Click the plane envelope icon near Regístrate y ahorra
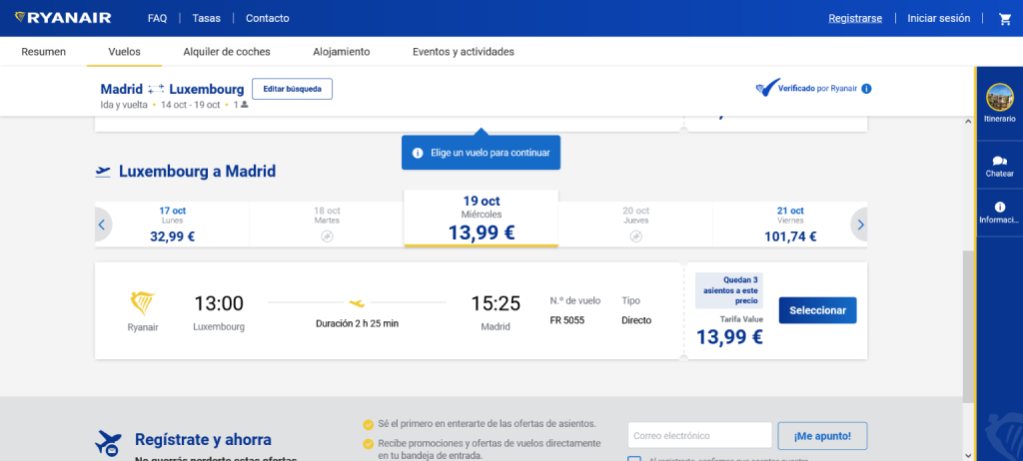This screenshot has height=461, width=1023. coord(108,443)
